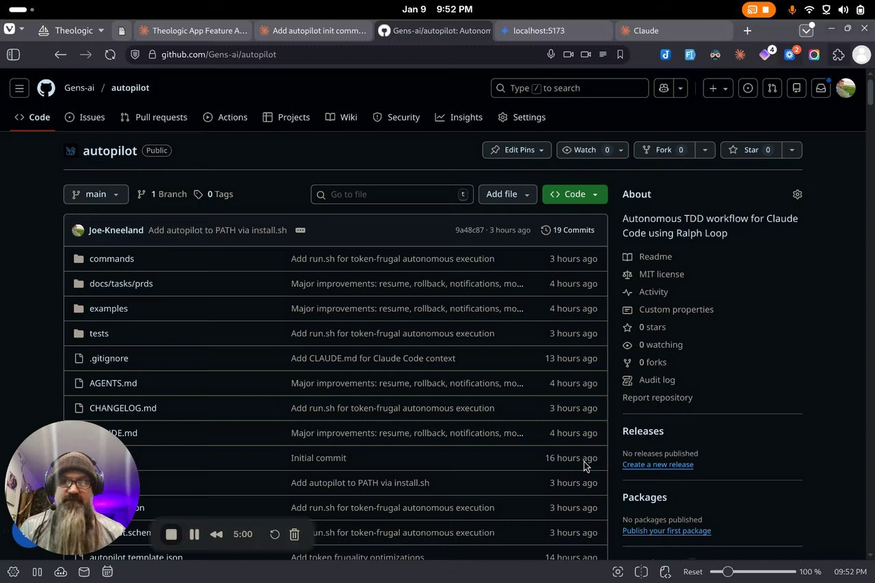This screenshot has width=875, height=583.
Task: Click the Reset zoom button
Action: (692, 572)
